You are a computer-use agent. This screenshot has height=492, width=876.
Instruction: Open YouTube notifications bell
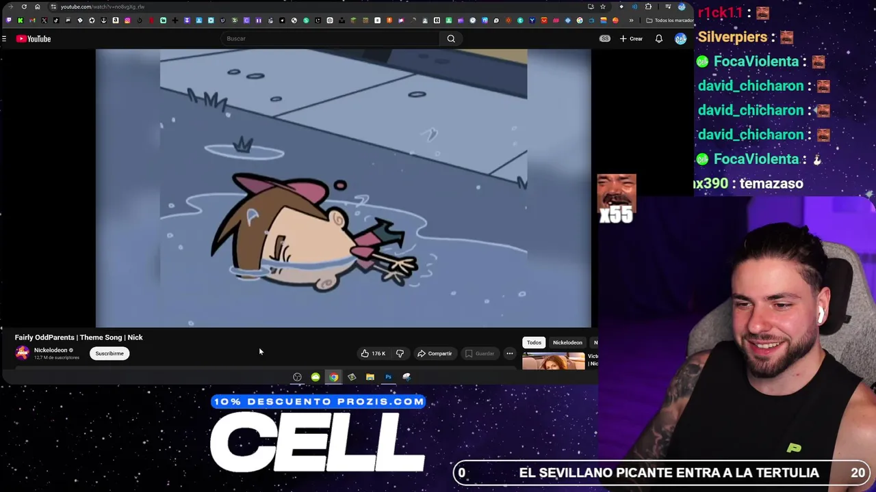658,39
